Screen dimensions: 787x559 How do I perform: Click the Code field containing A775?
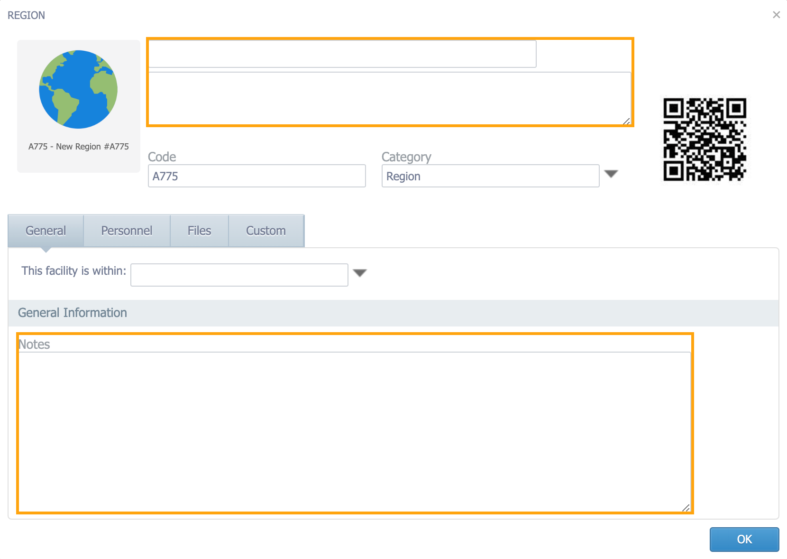click(x=256, y=176)
